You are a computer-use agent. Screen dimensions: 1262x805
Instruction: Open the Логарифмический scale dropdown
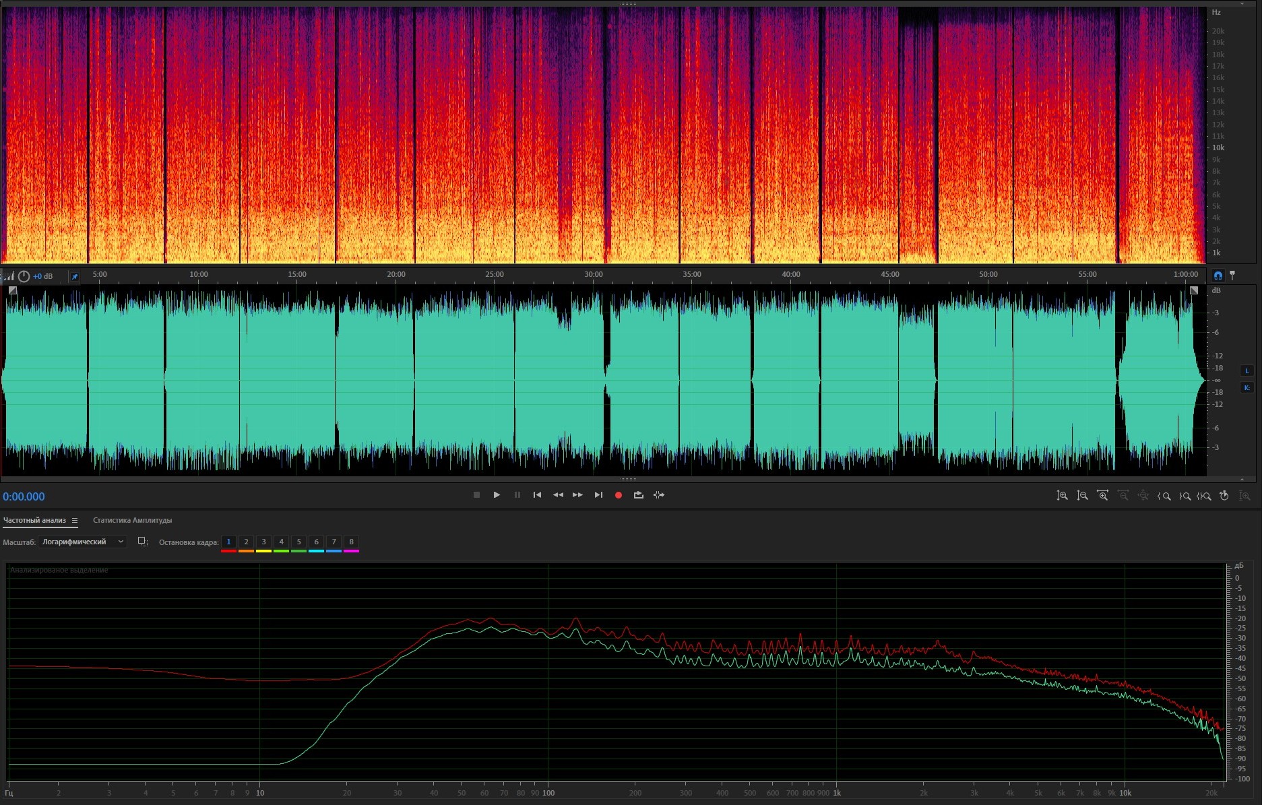click(82, 542)
